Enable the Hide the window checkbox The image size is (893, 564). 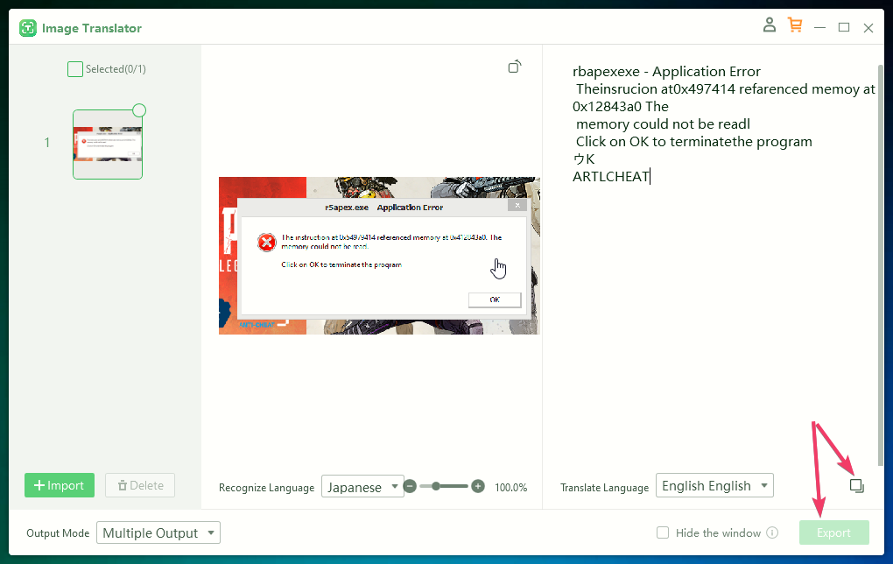pyautogui.click(x=663, y=532)
